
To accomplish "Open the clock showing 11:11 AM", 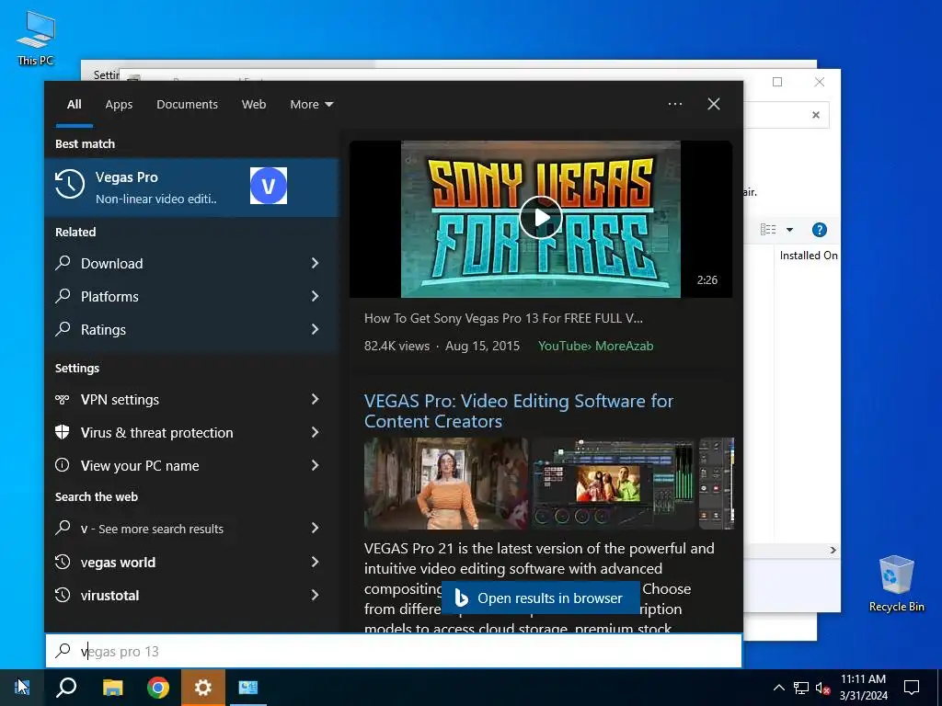I will (863, 688).
